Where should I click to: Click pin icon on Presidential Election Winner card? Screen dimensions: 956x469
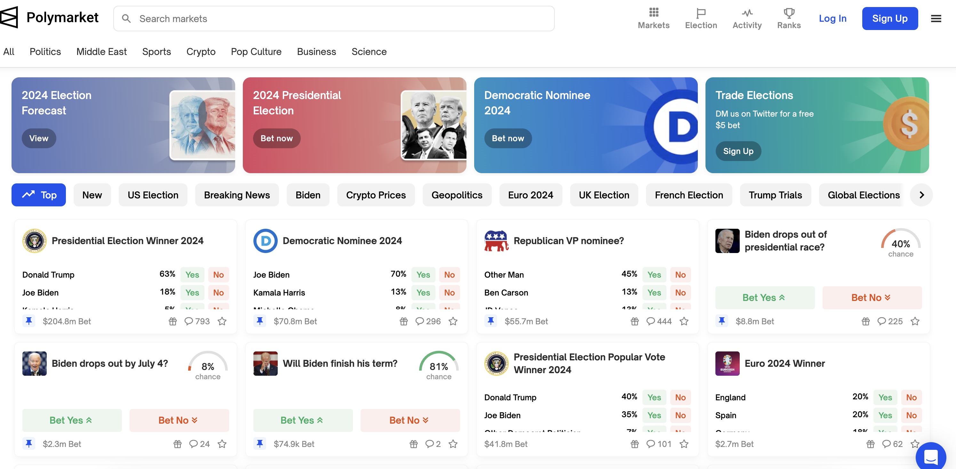pyautogui.click(x=29, y=321)
